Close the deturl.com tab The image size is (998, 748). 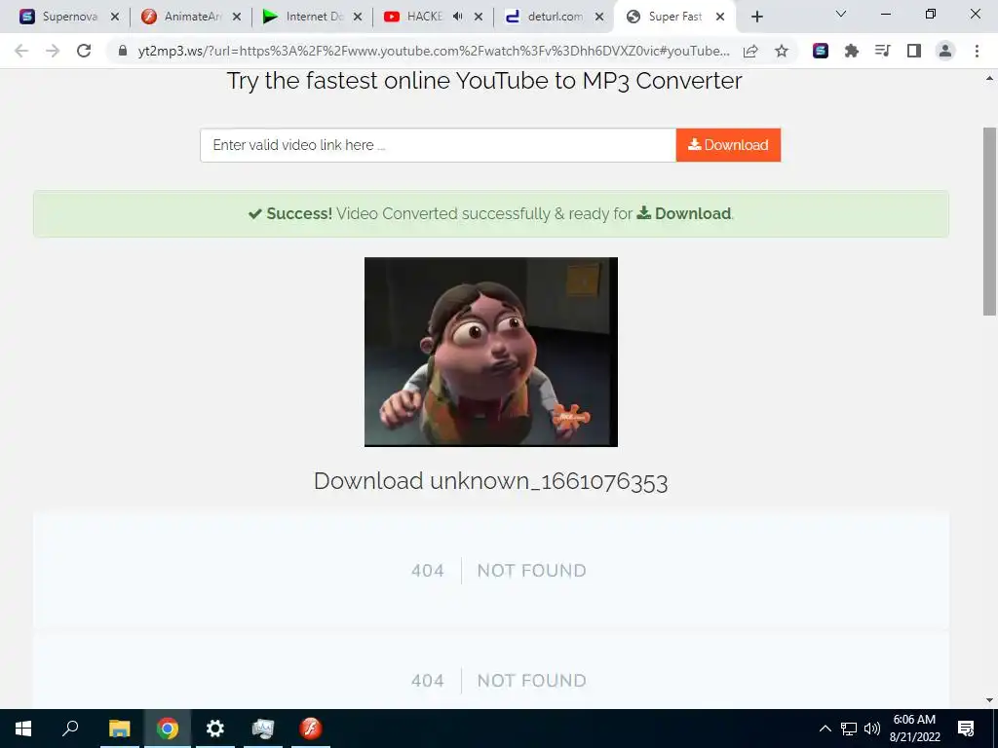point(599,18)
